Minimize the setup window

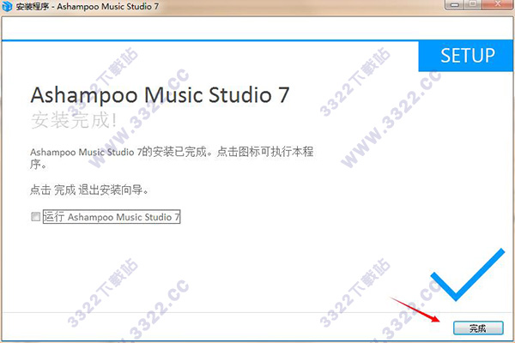(455, 4)
